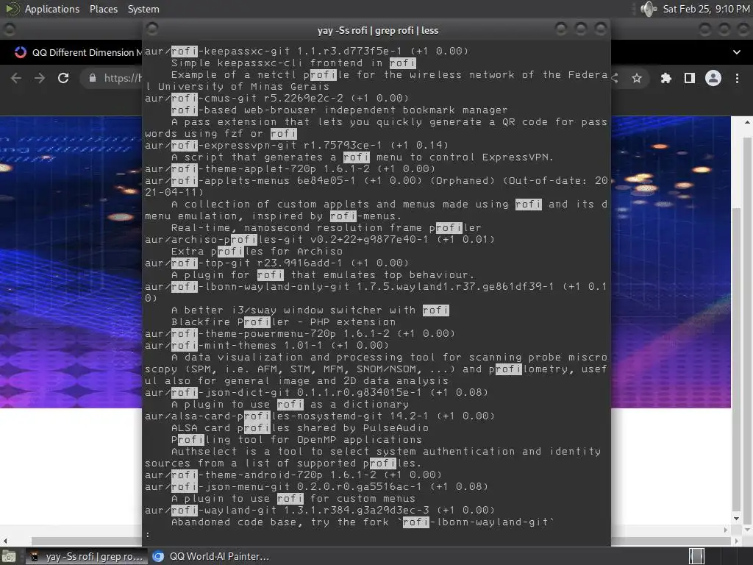The height and width of the screenshot is (565, 753).
Task: Click the date and time clock
Action: click(x=706, y=9)
